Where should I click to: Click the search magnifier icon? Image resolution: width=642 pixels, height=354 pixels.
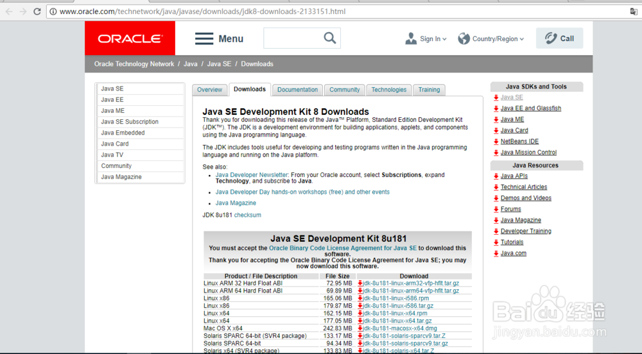tap(329, 38)
